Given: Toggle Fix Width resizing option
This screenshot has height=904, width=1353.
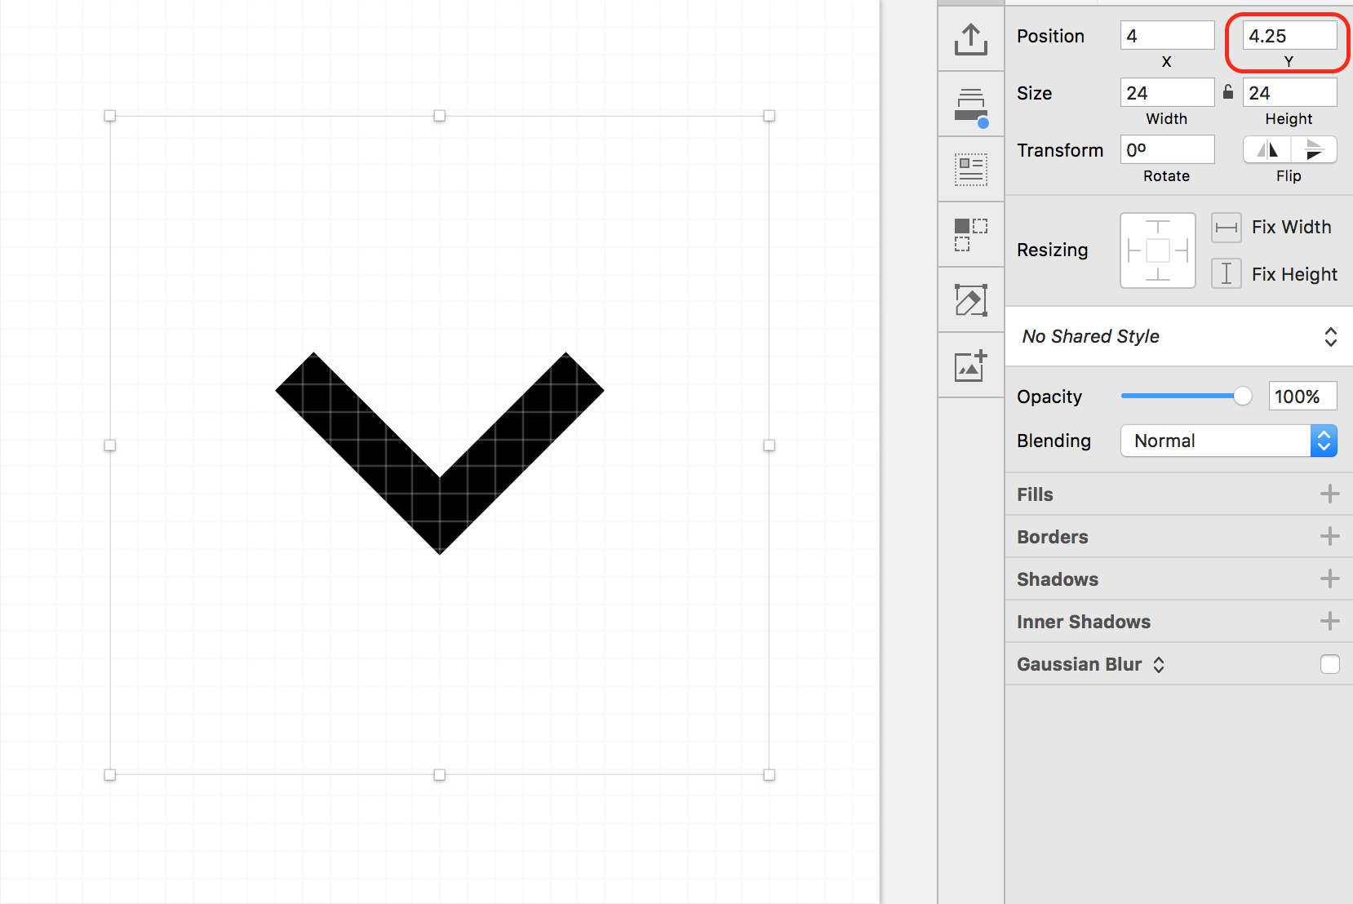Looking at the screenshot, I should (x=1226, y=228).
